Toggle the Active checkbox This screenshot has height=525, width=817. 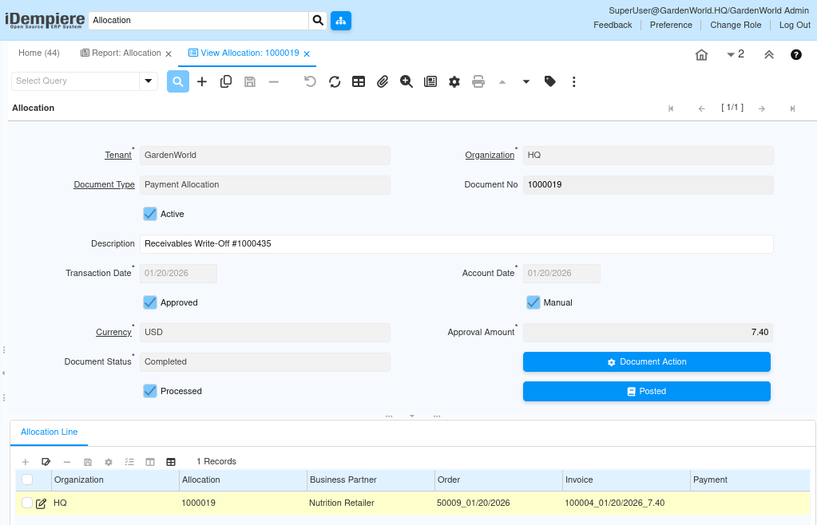[150, 214]
